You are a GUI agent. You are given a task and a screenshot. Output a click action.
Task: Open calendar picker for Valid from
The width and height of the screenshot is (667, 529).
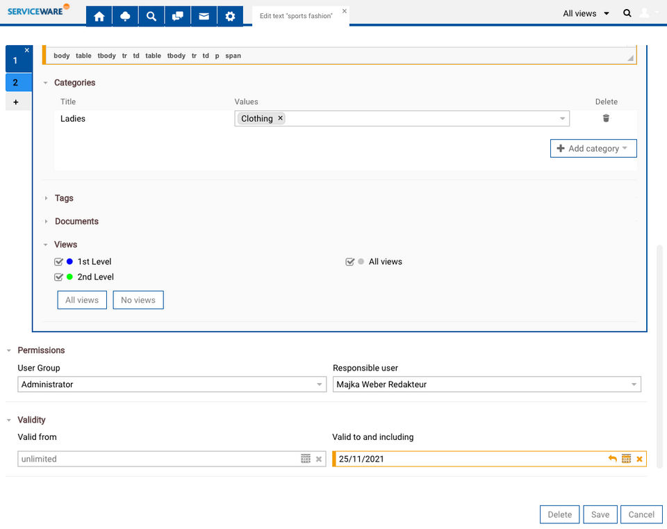point(306,459)
